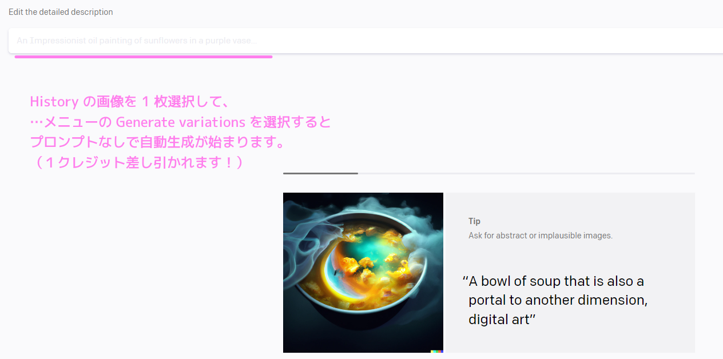Click the pink "History" word in the annotation
The image size is (723, 359).
[x=54, y=102]
